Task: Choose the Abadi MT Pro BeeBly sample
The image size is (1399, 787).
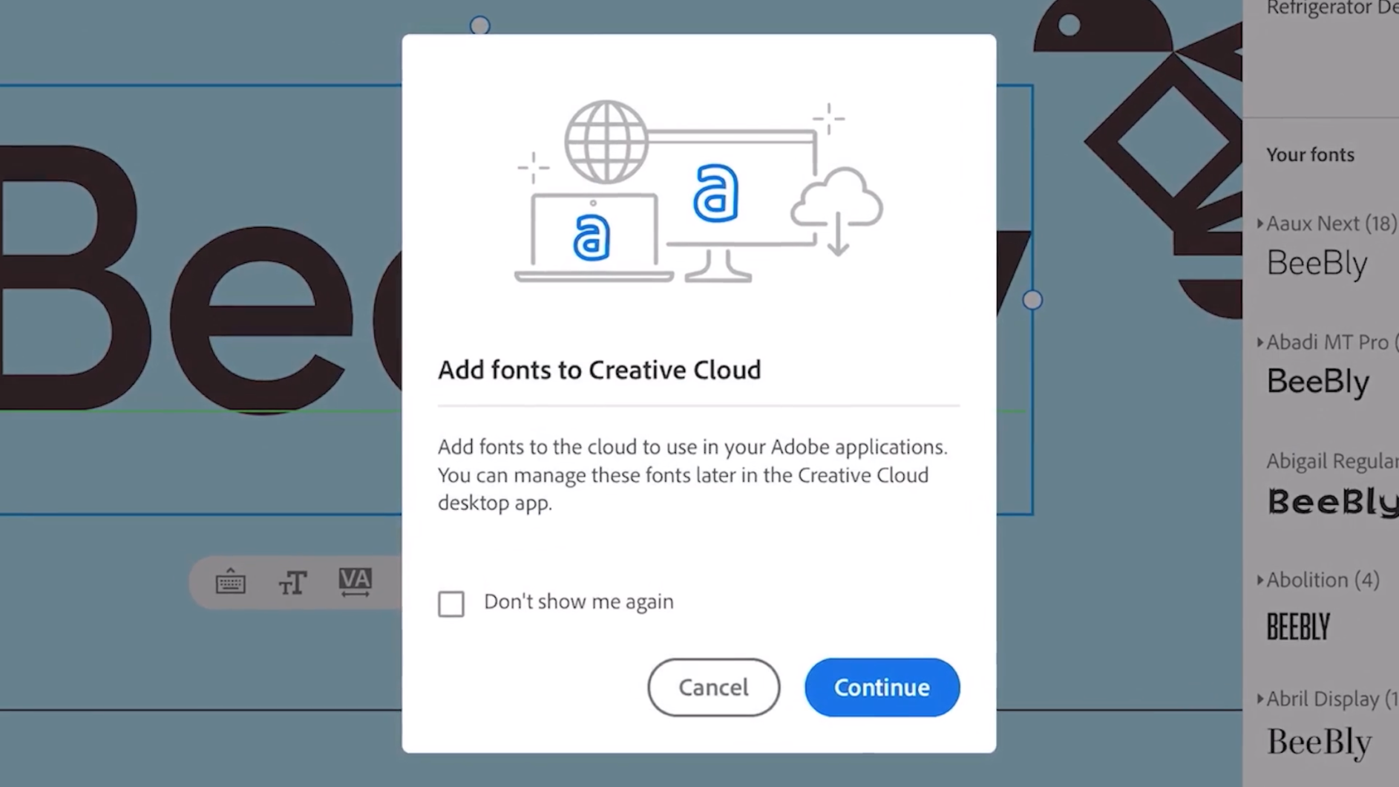Action: [x=1317, y=382]
